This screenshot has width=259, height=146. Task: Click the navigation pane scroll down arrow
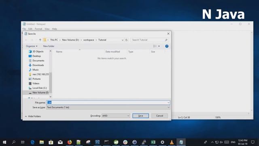point(51,97)
